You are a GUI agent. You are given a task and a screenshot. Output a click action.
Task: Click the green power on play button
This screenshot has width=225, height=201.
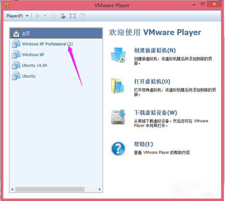[38, 16]
